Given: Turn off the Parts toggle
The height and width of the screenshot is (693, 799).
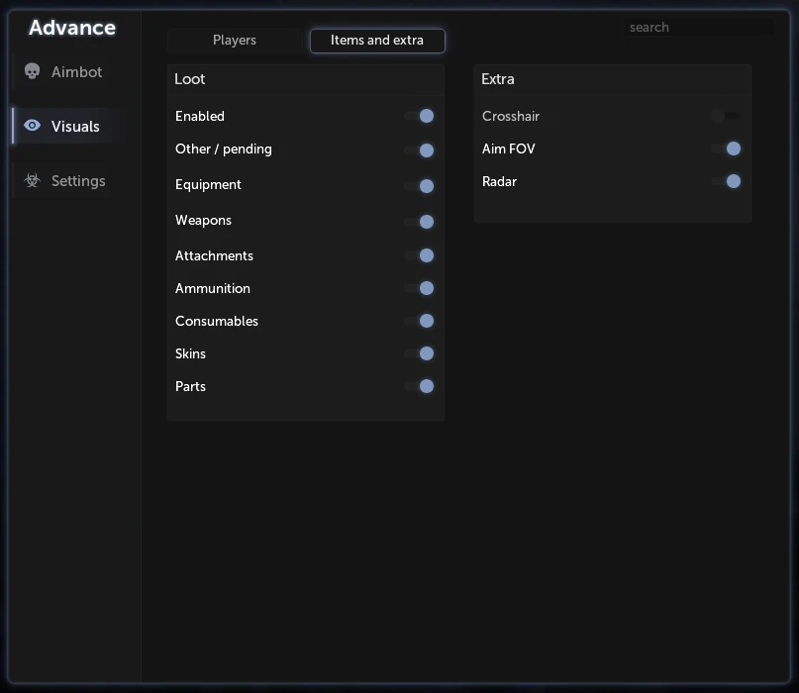Looking at the screenshot, I should tap(420, 386).
